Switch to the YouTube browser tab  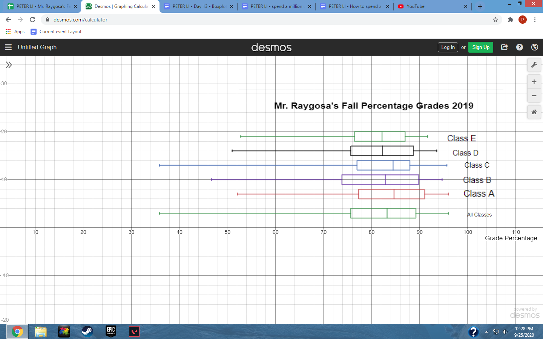[x=430, y=6]
